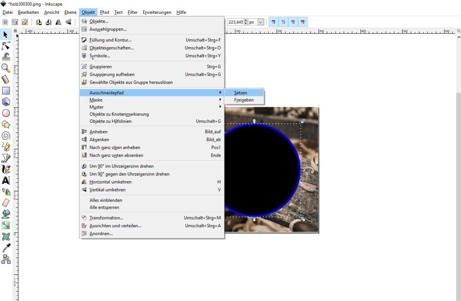
Task: Open the Ausschneidepfad submenu entry
Action: pos(152,93)
